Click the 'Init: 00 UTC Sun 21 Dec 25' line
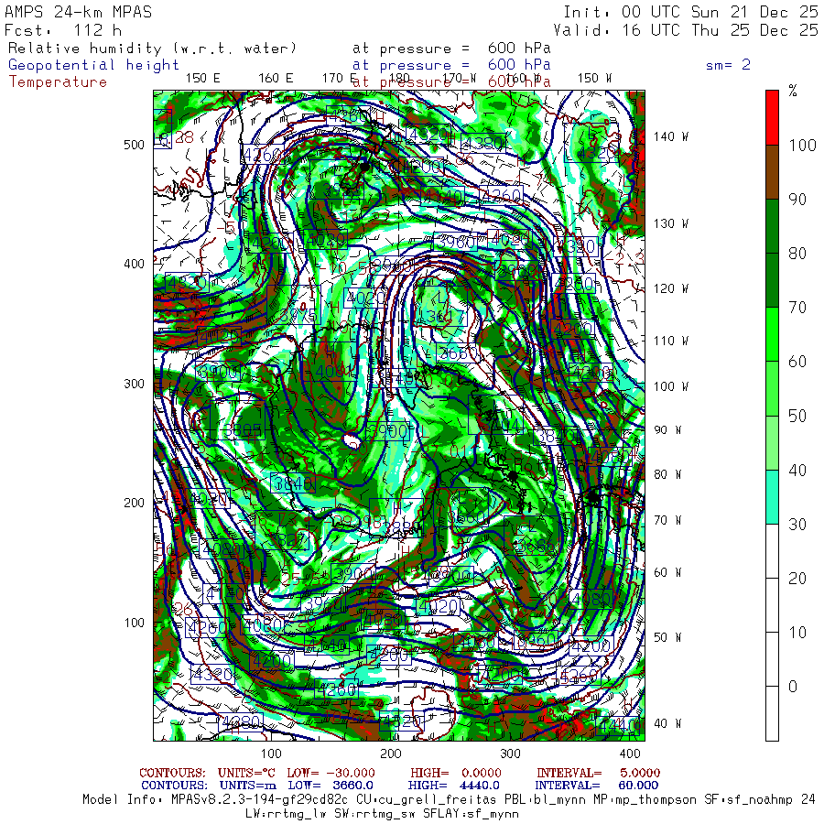824x824 pixels. [x=691, y=12]
